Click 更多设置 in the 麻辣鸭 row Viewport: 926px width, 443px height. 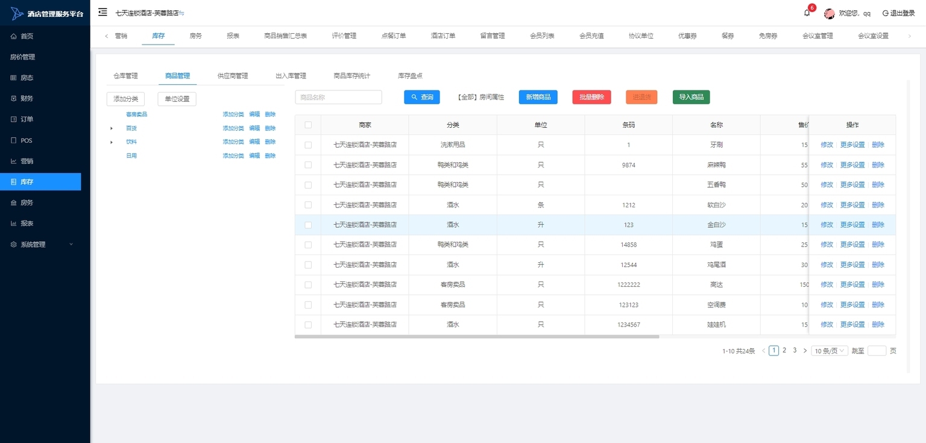point(852,165)
